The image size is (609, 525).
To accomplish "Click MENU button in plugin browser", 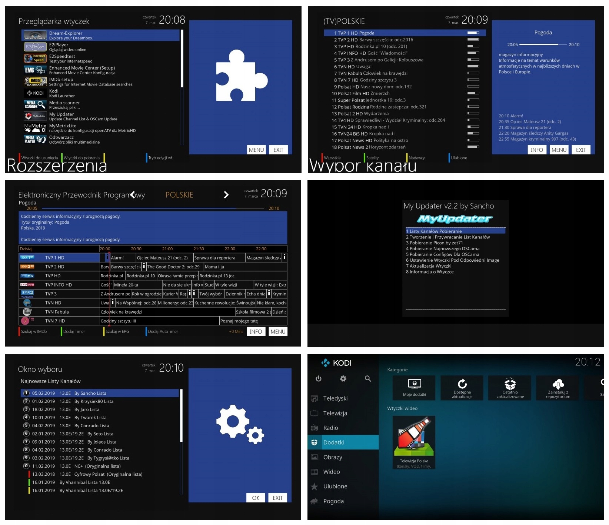I will (x=256, y=150).
